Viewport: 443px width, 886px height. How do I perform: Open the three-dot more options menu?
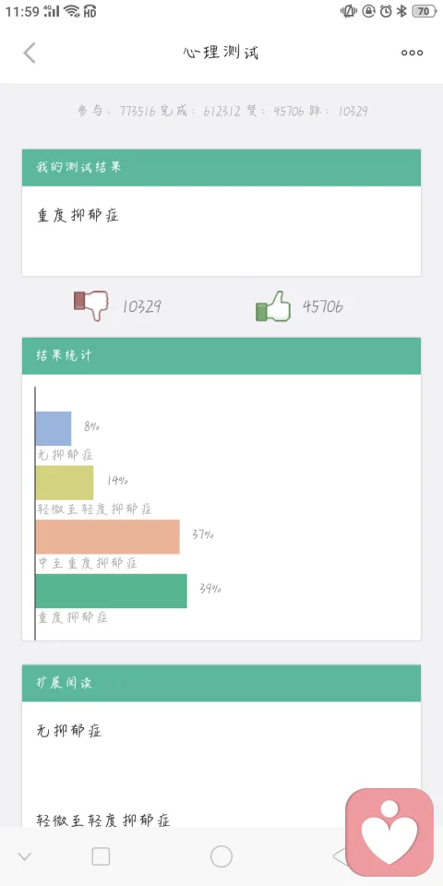(412, 53)
